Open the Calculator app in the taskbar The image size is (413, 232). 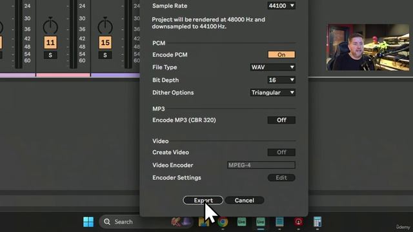[317, 222]
